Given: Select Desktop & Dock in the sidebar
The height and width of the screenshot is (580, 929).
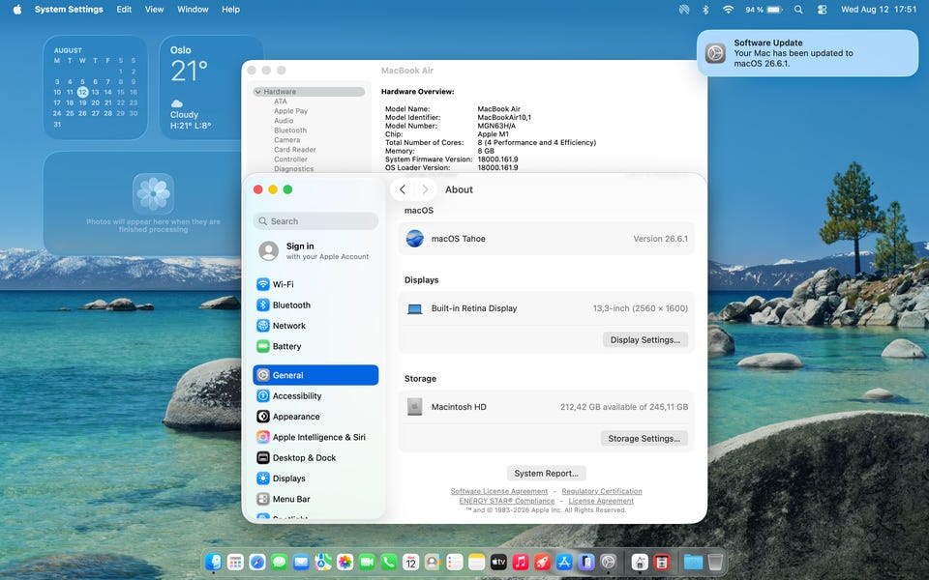Looking at the screenshot, I should click(x=315, y=458).
